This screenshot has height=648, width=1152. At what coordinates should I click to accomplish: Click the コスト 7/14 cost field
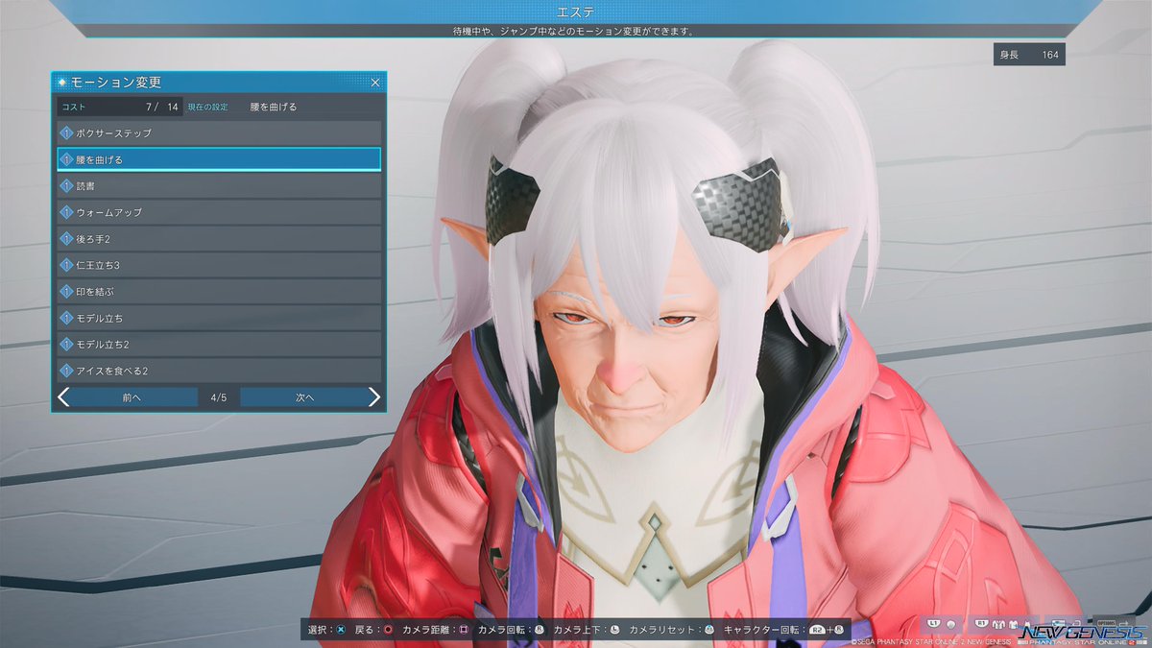click(120, 107)
